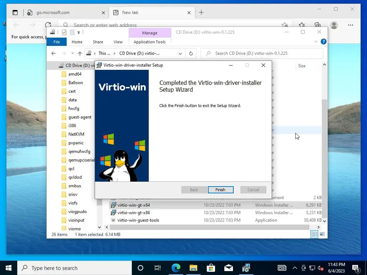Switch to details view layout icon
The width and height of the screenshot is (367, 275).
pos(314,234)
